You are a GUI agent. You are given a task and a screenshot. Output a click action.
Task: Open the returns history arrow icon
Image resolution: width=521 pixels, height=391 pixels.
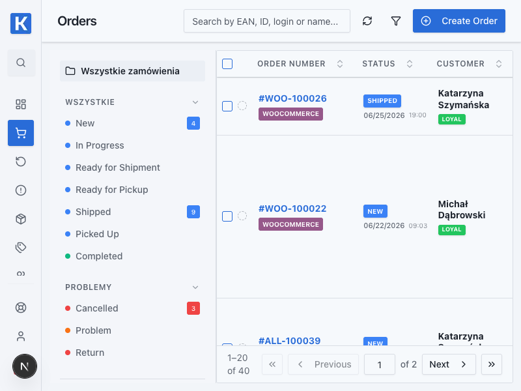click(21, 162)
